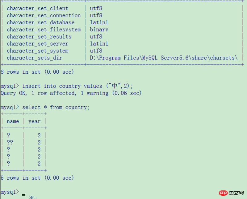Click the blinking terminal cursor block
The image size is (247, 199).
(x=24, y=194)
